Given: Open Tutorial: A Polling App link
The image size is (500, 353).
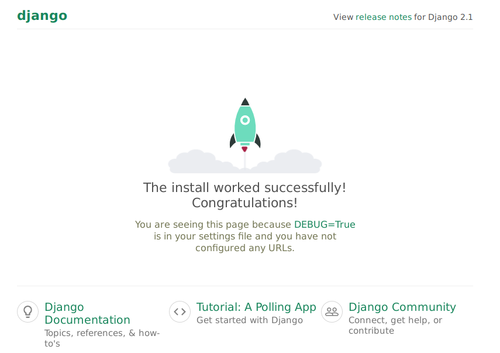Looking at the screenshot, I should coord(256,307).
